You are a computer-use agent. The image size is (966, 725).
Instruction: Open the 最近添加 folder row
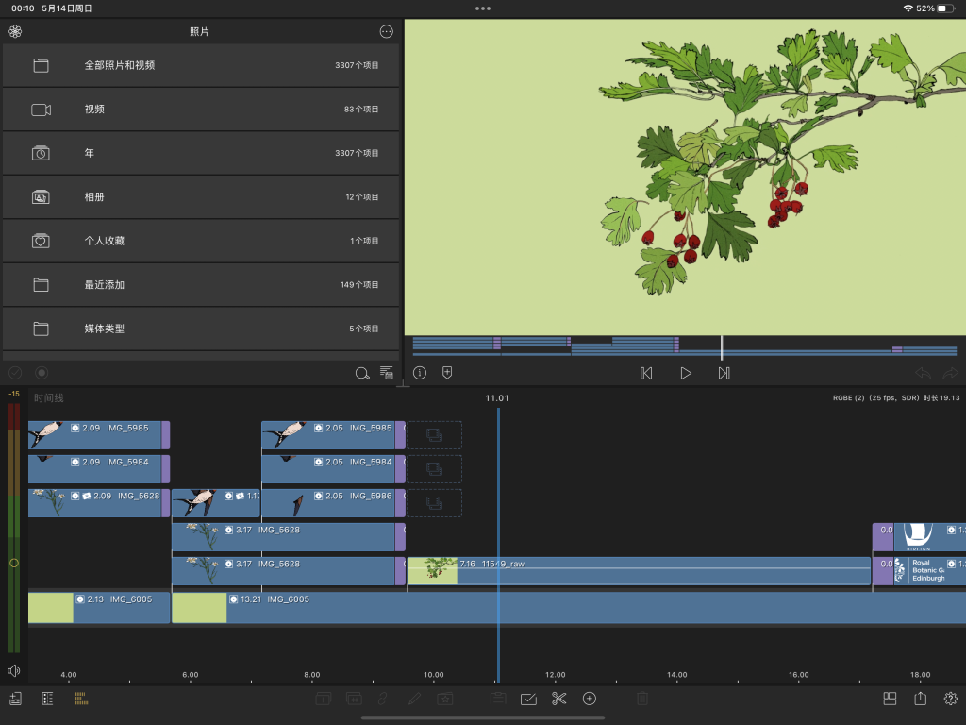pyautogui.click(x=201, y=284)
